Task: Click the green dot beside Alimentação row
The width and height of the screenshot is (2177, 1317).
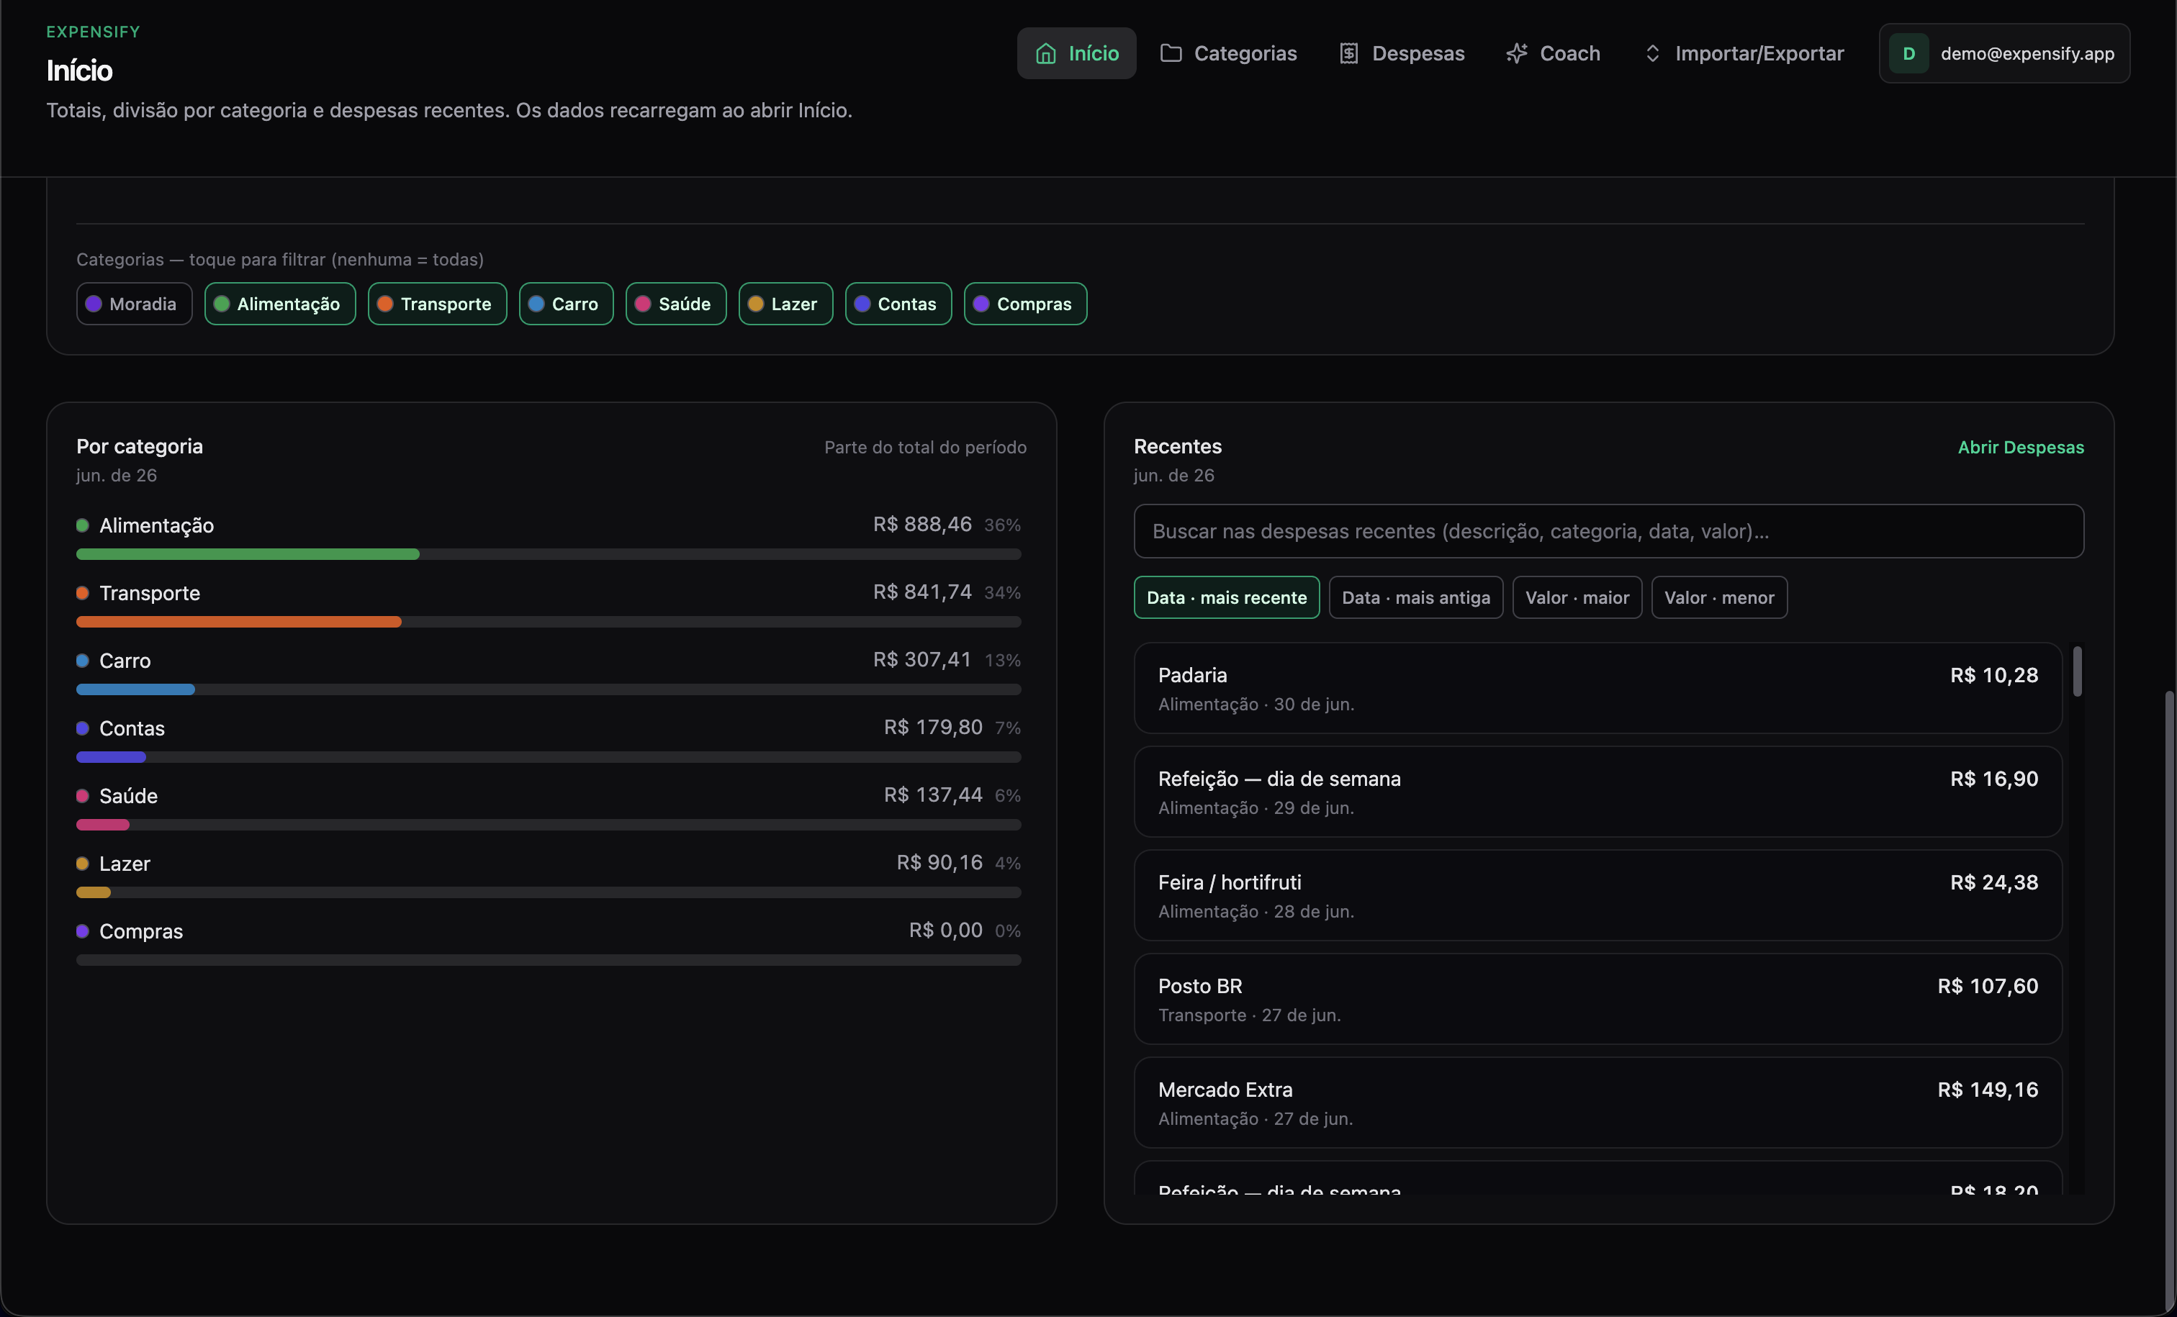Action: (x=82, y=525)
